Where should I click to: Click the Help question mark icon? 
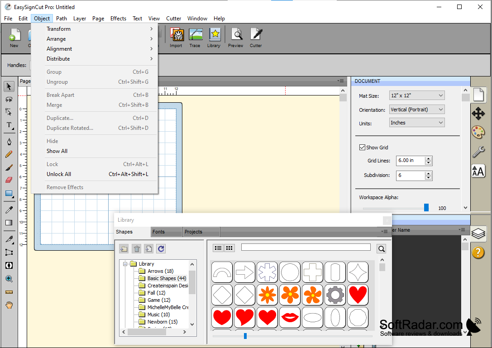[478, 253]
